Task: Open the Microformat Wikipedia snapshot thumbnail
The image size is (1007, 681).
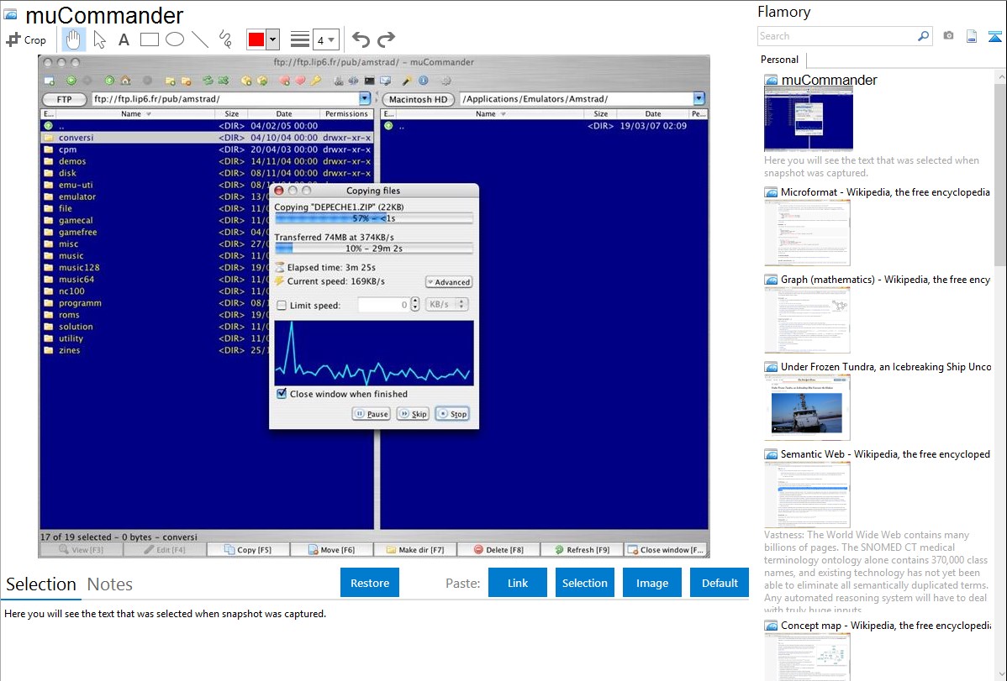Action: pyautogui.click(x=807, y=233)
